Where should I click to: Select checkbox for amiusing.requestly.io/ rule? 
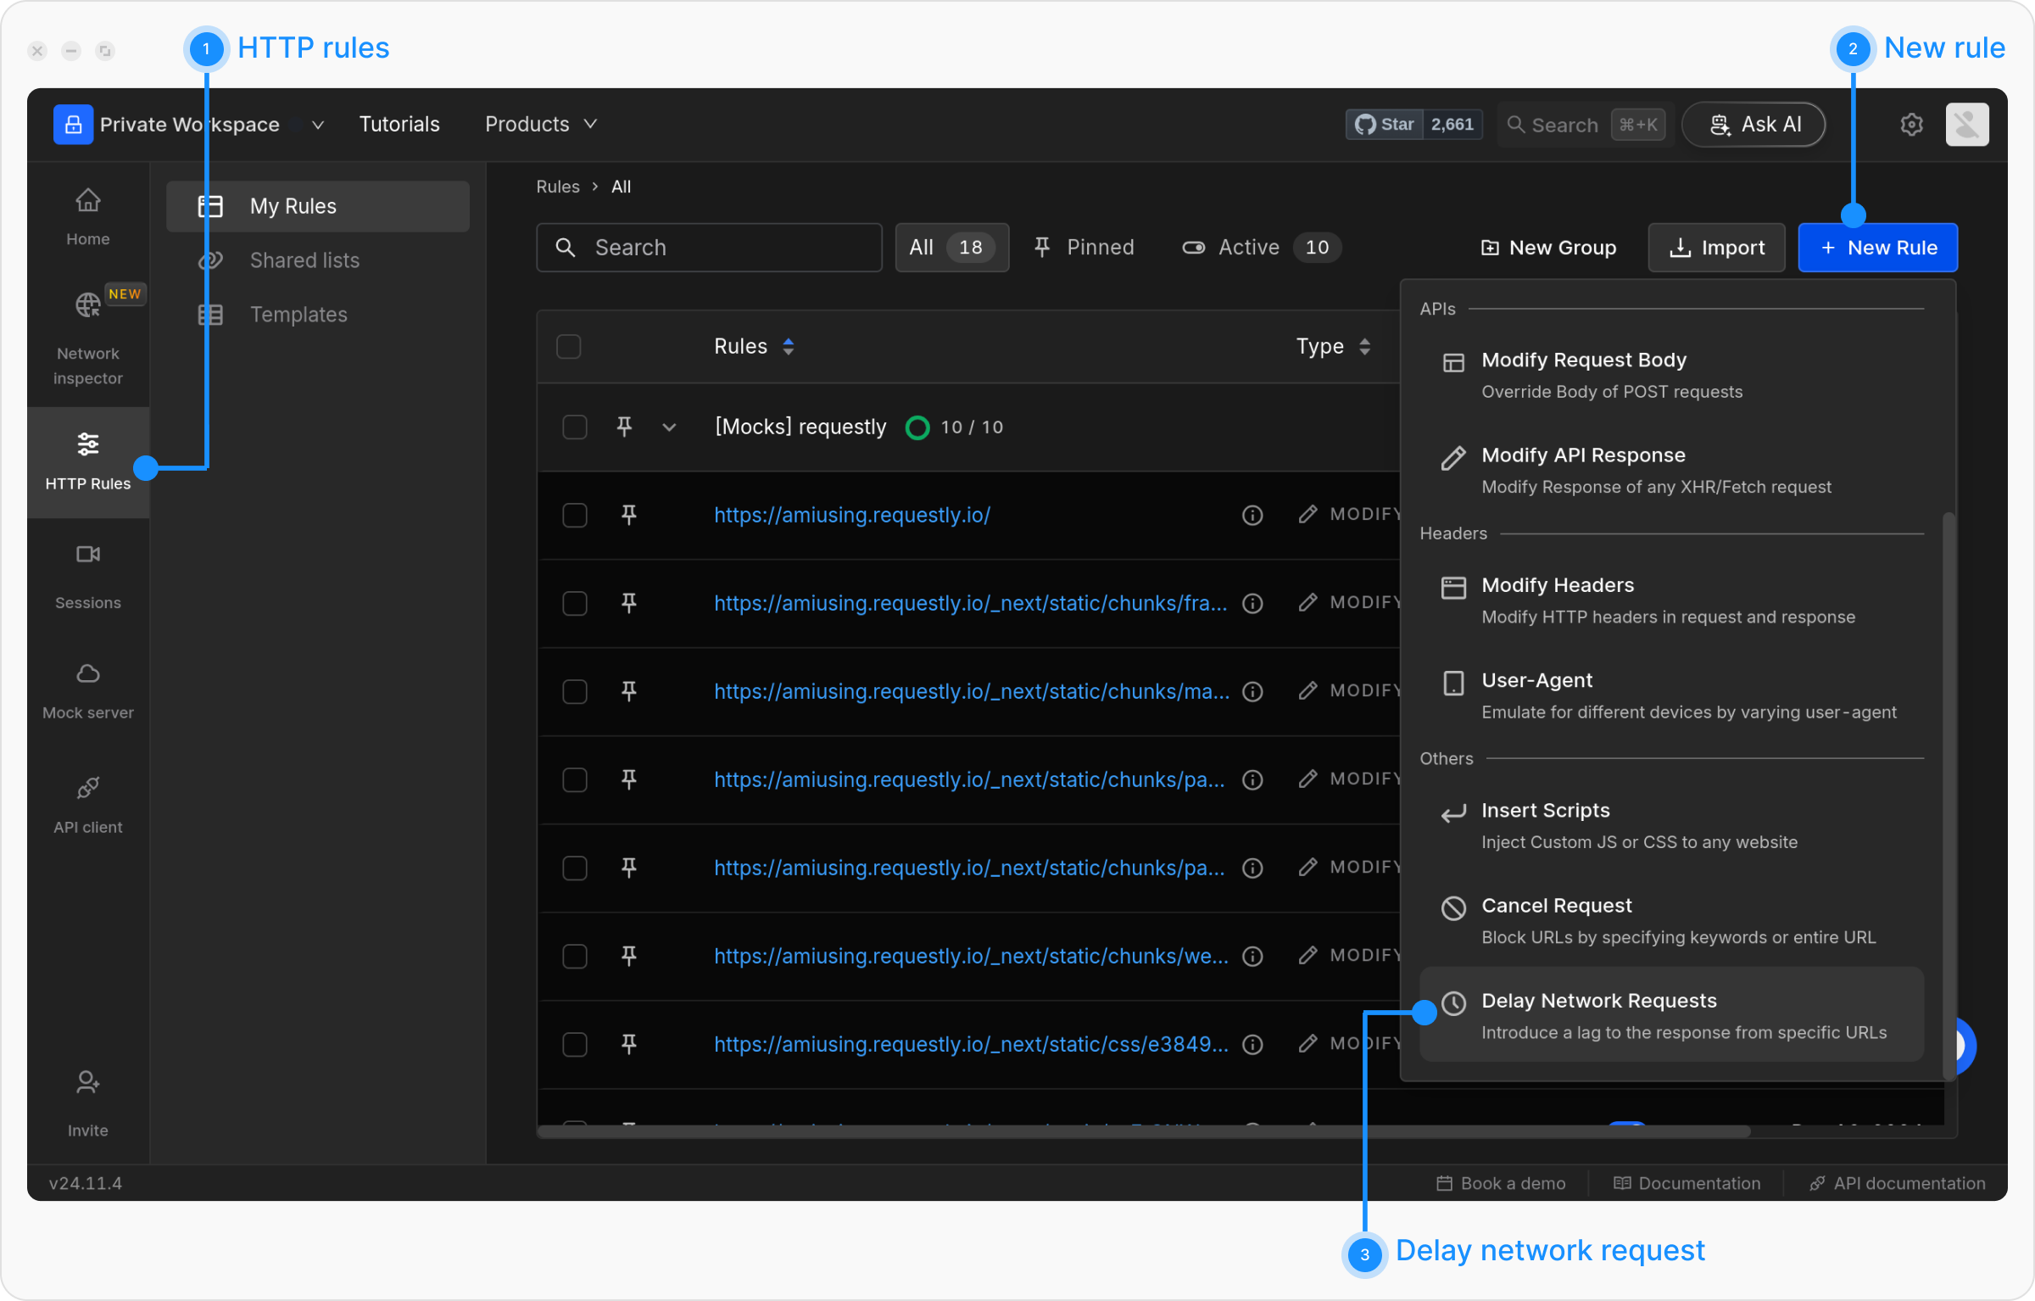pos(575,515)
